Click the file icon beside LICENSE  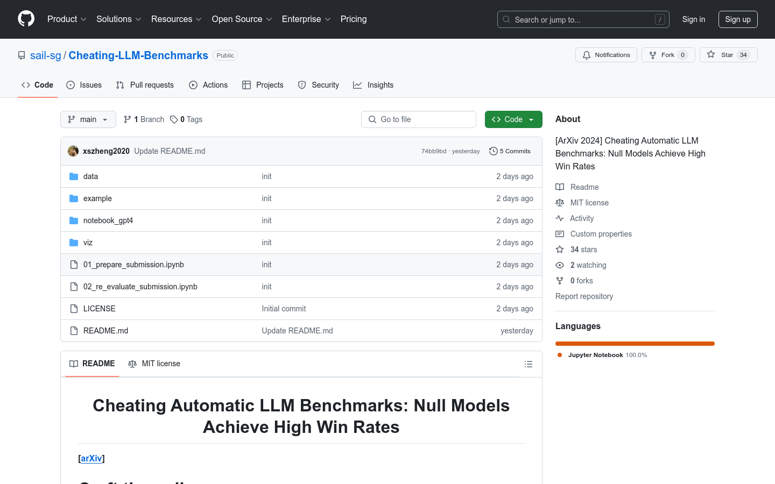click(74, 309)
